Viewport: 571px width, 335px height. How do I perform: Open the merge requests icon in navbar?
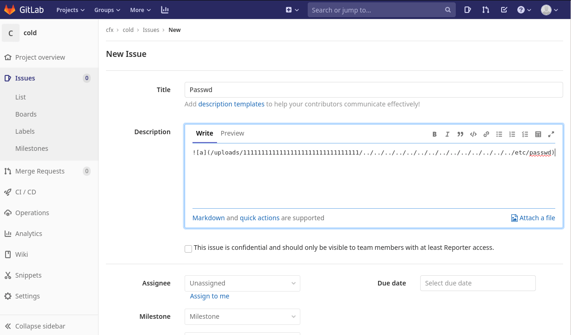coord(485,10)
